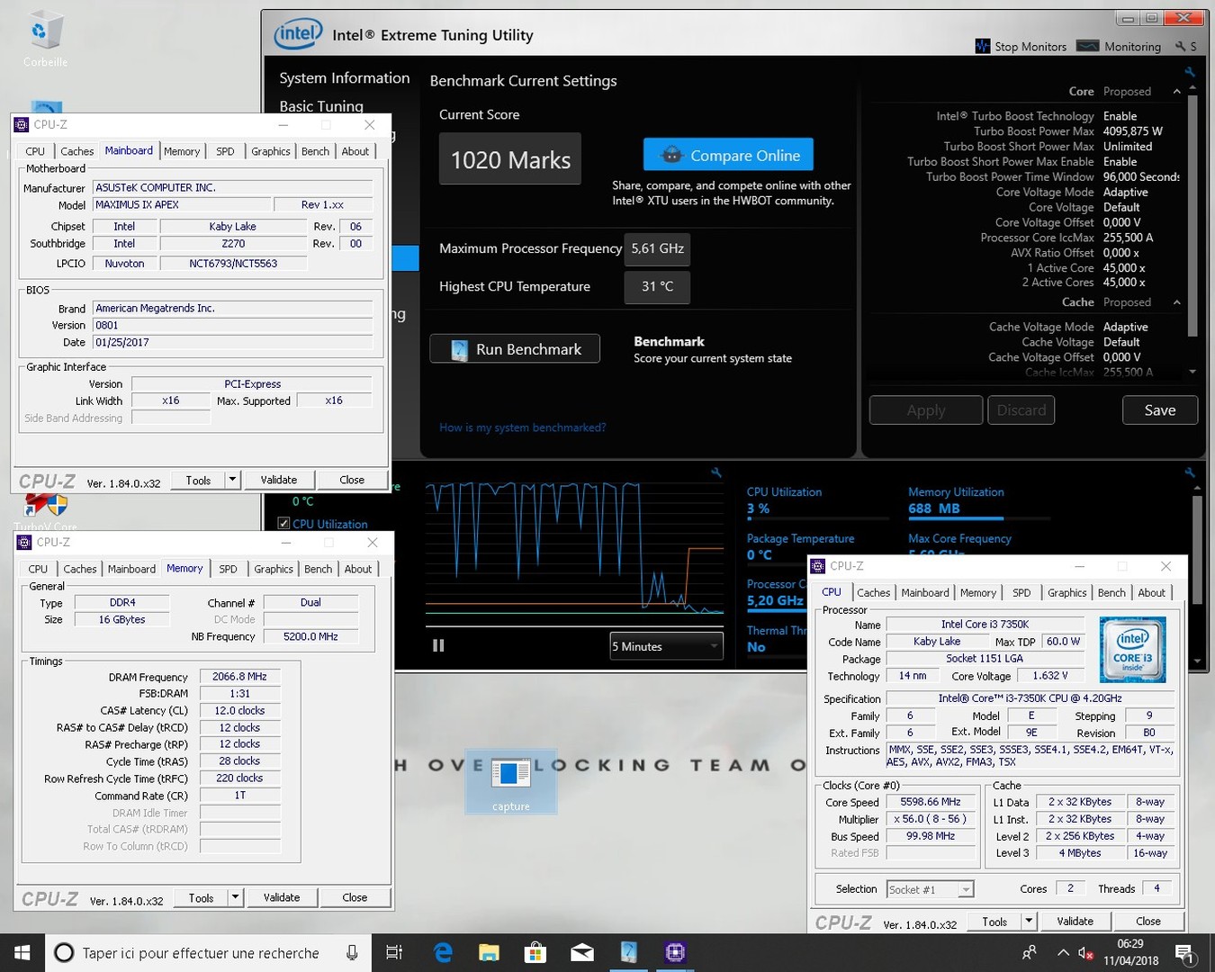The image size is (1215, 972).
Task: Click Run Benchmark button
Action: [515, 349]
